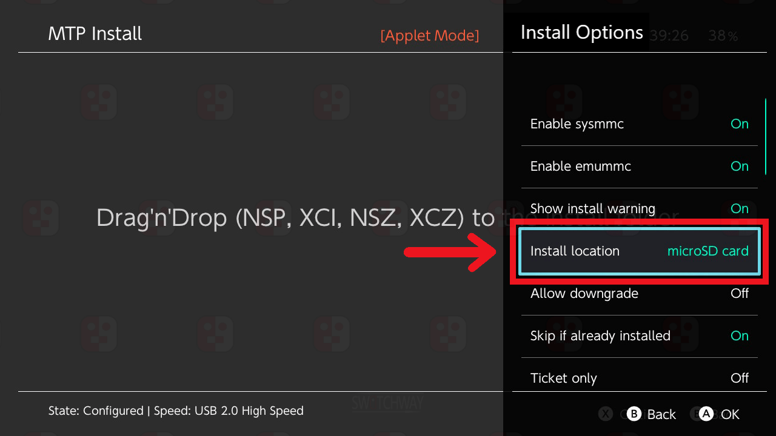This screenshot has height=436, width=776.
Task: Click the SWITCHWAY watermark logo
Action: 387,404
